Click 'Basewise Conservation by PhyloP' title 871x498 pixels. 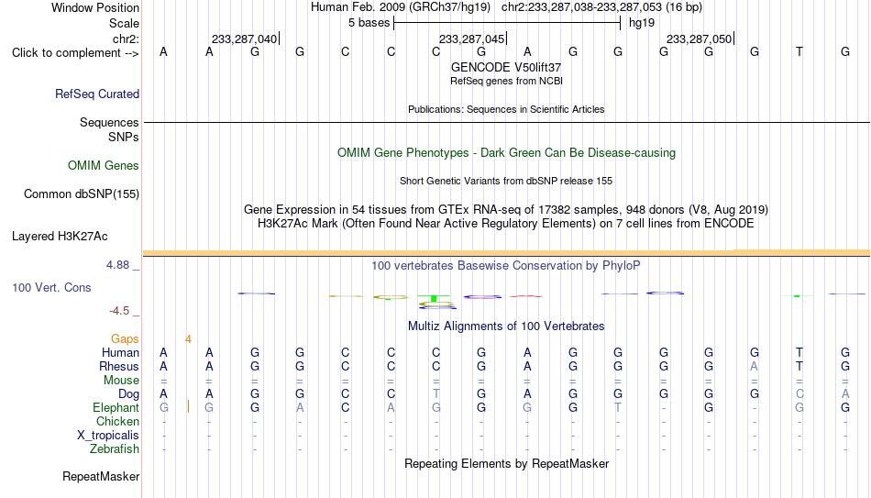pos(506,266)
